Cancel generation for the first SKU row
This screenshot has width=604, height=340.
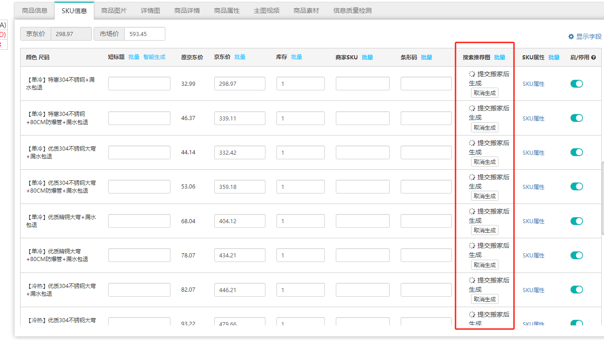[484, 93]
